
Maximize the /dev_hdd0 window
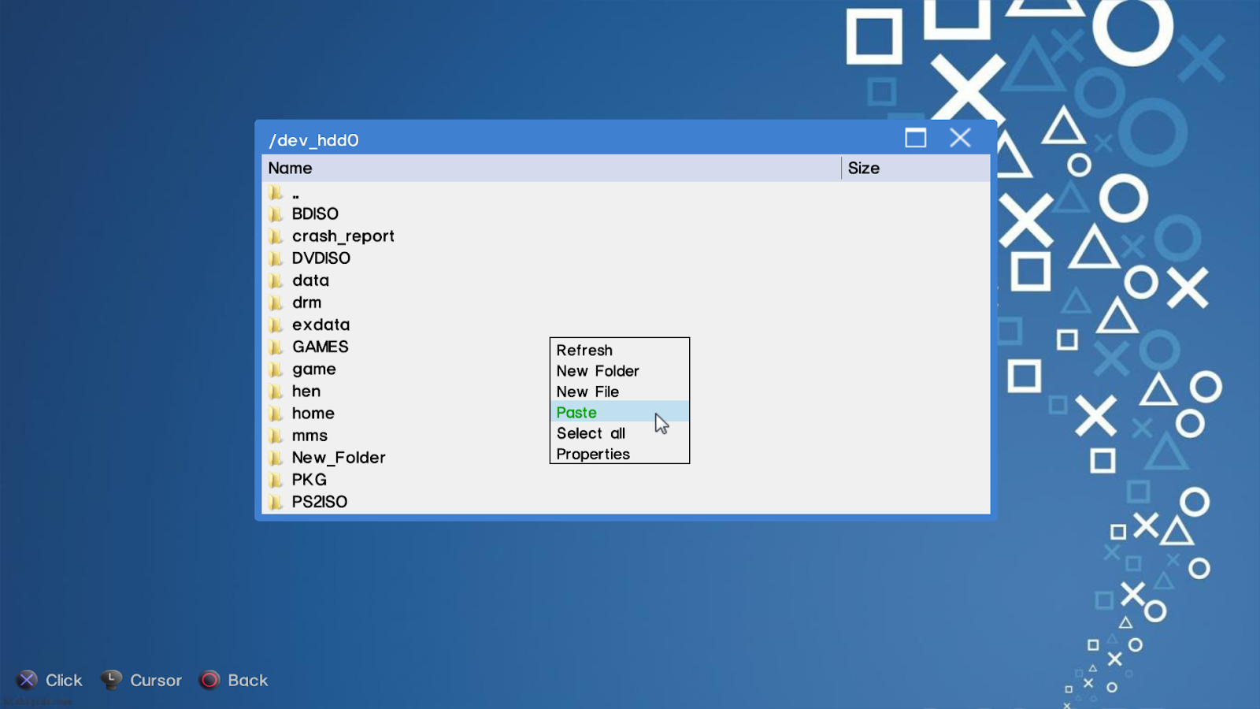point(915,138)
